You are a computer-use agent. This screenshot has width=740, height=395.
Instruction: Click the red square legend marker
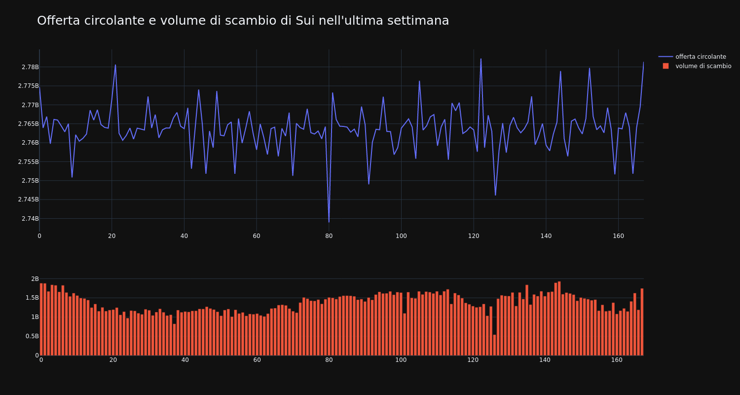pos(666,66)
